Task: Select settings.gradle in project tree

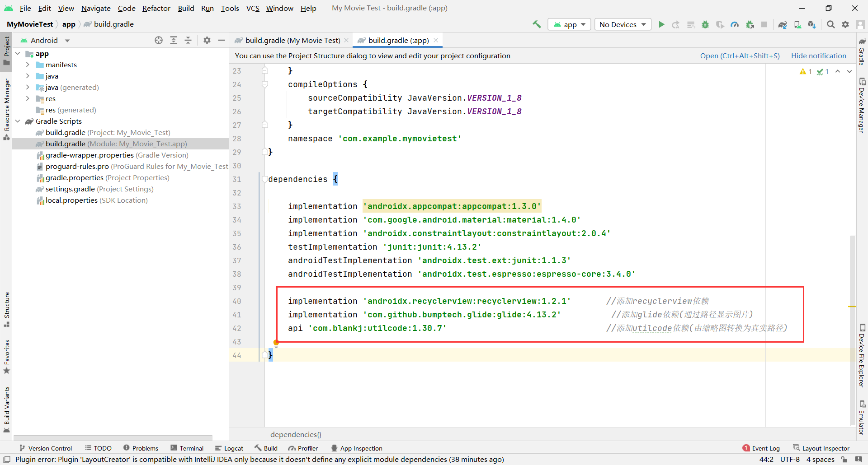Action: click(x=70, y=189)
